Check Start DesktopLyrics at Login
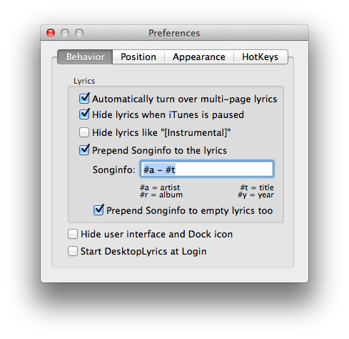 pos(73,251)
